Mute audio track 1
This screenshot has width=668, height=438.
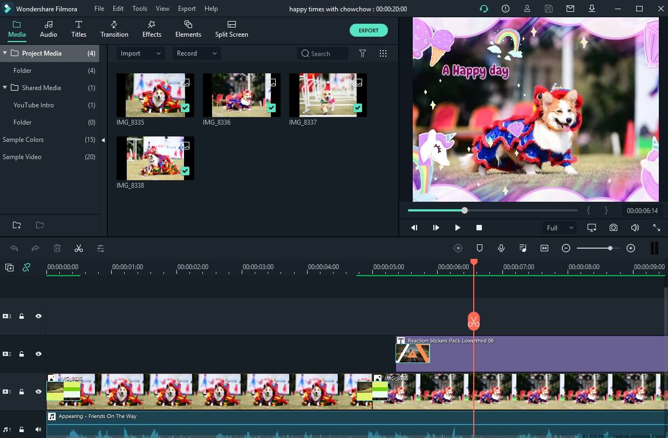click(x=38, y=429)
